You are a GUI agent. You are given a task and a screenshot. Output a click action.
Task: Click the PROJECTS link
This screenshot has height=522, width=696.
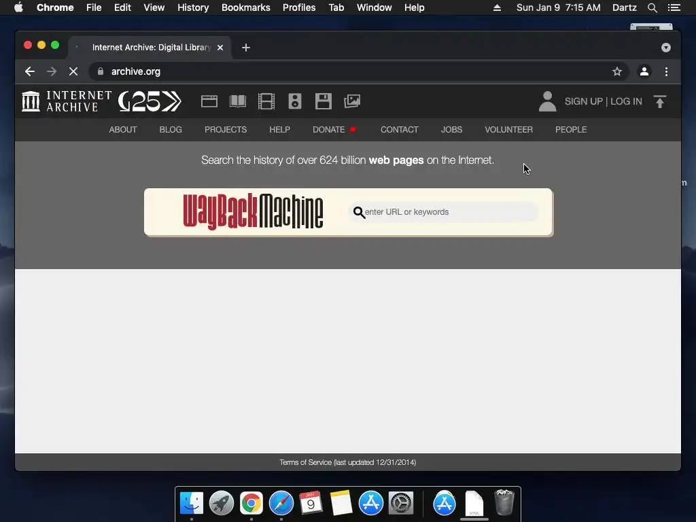226,130
